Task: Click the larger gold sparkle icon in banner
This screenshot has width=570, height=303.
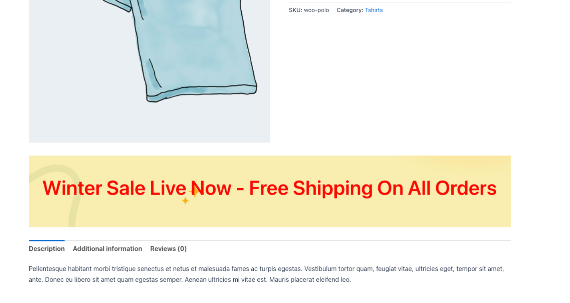Action: pyautogui.click(x=194, y=192)
